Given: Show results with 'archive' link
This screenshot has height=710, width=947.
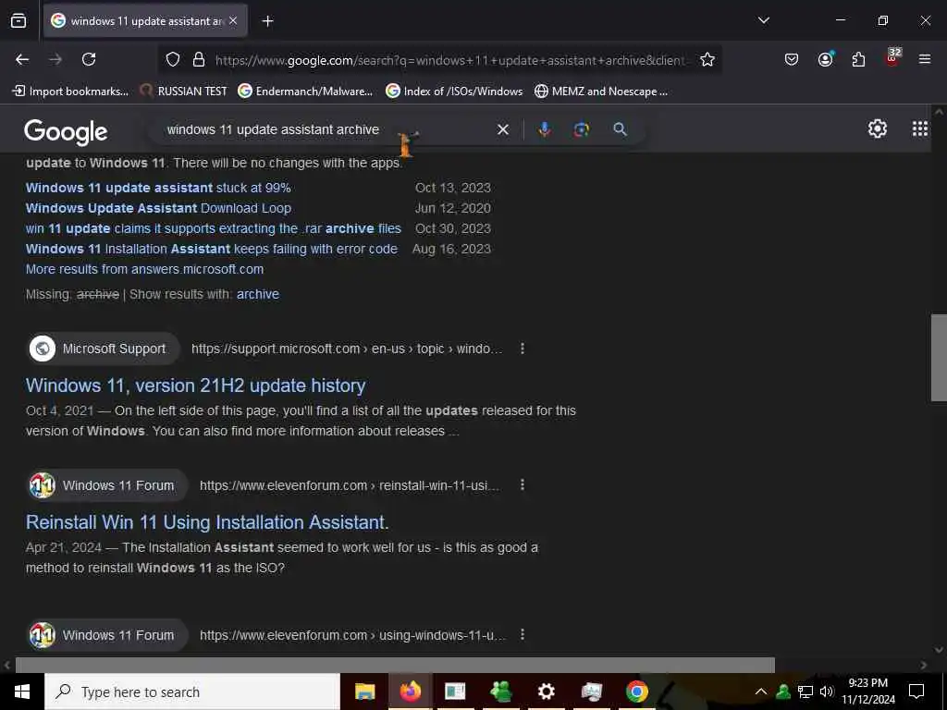Looking at the screenshot, I should (x=258, y=294).
